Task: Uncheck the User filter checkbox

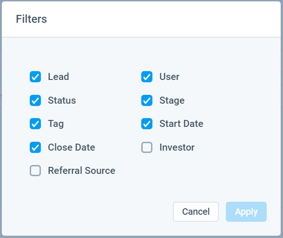Action: coord(147,77)
